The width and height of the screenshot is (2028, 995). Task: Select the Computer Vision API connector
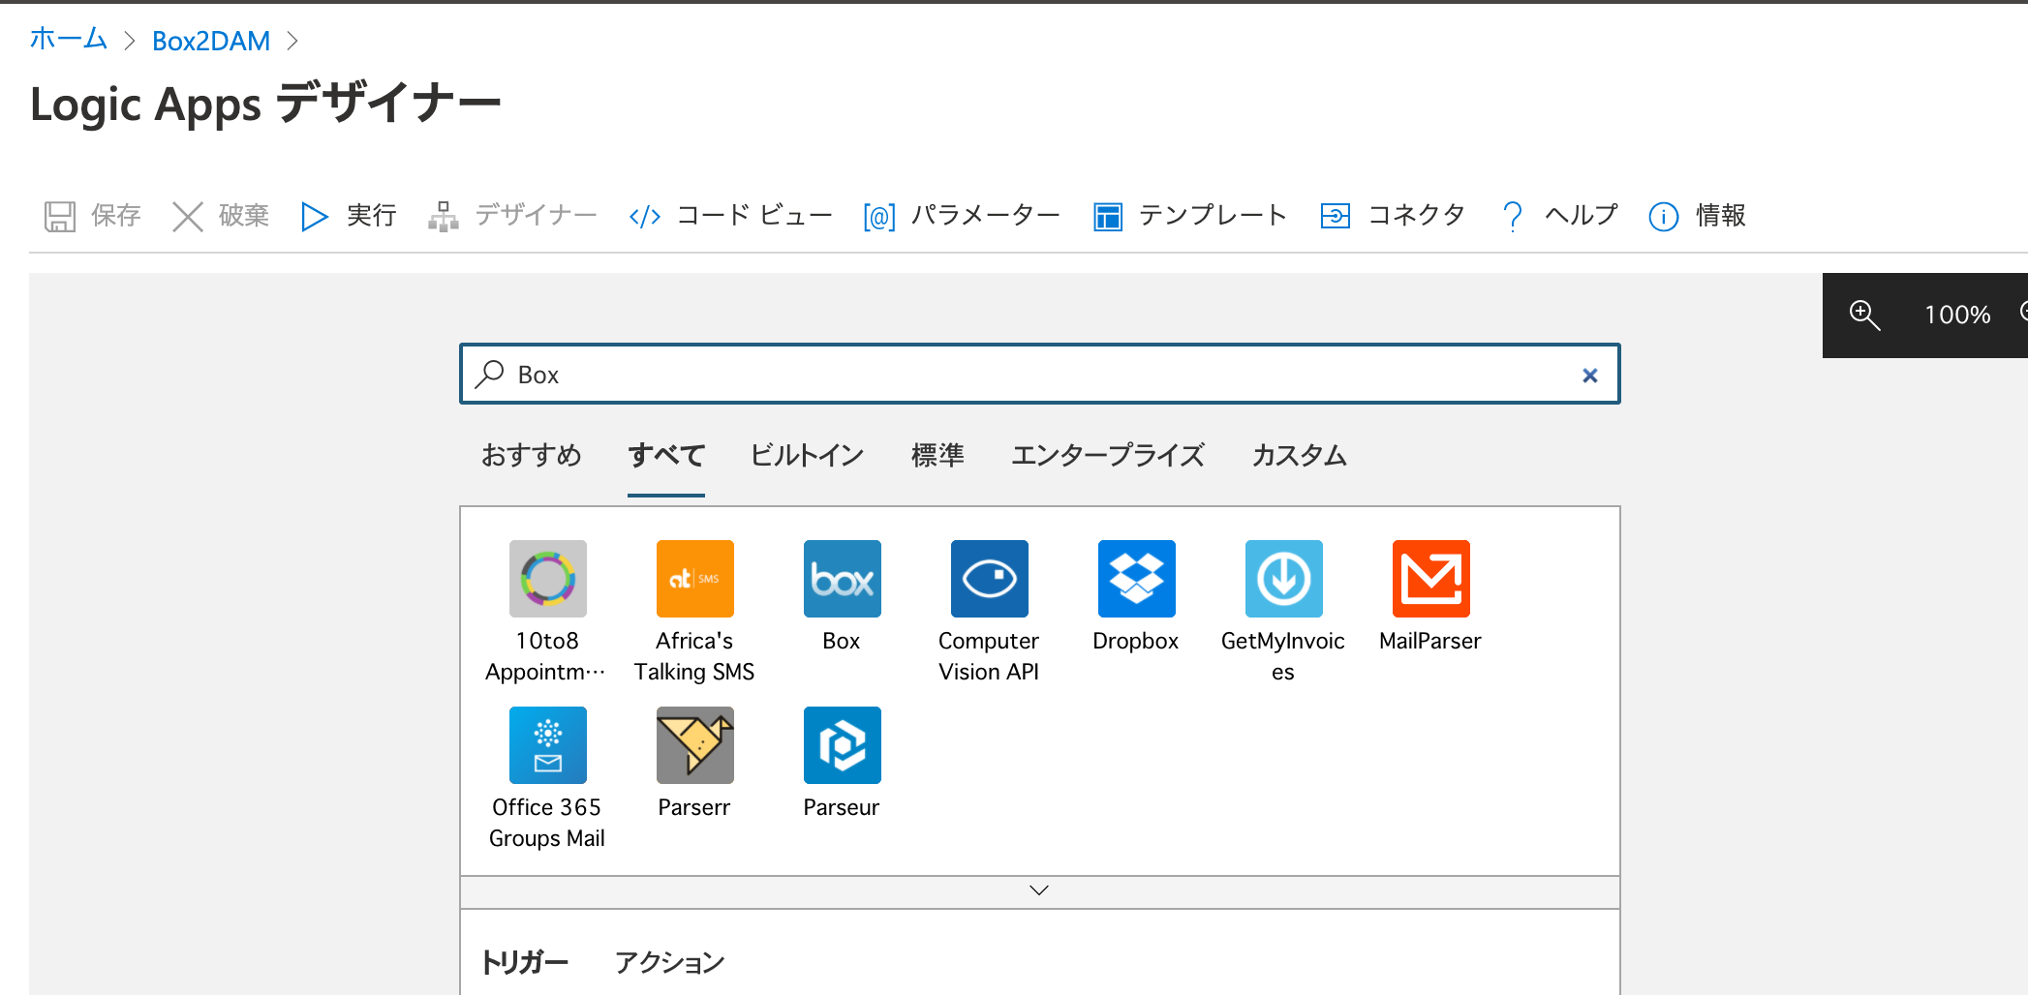pos(989,579)
